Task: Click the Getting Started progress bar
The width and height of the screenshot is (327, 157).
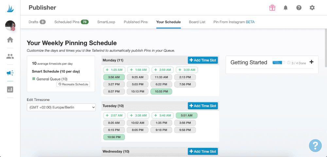Action: pyautogui.click(x=279, y=62)
